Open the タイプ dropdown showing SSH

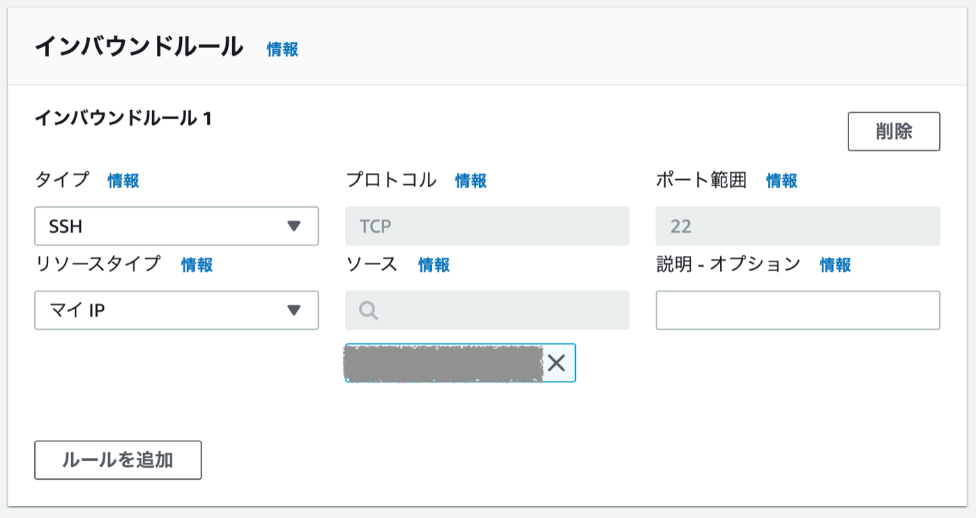click(x=176, y=226)
